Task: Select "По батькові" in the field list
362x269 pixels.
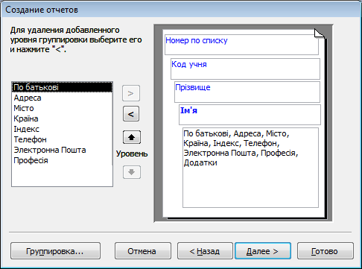Action: click(62, 87)
